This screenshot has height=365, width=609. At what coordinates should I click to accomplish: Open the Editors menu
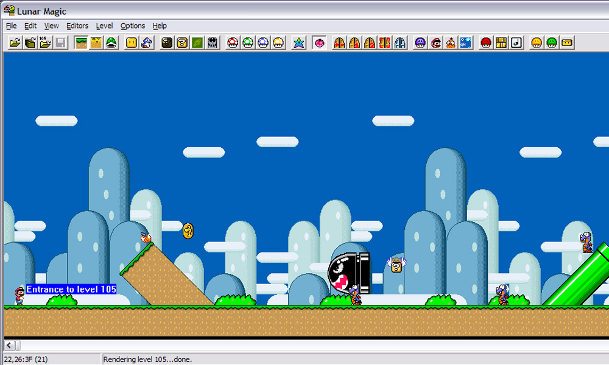pos(77,26)
